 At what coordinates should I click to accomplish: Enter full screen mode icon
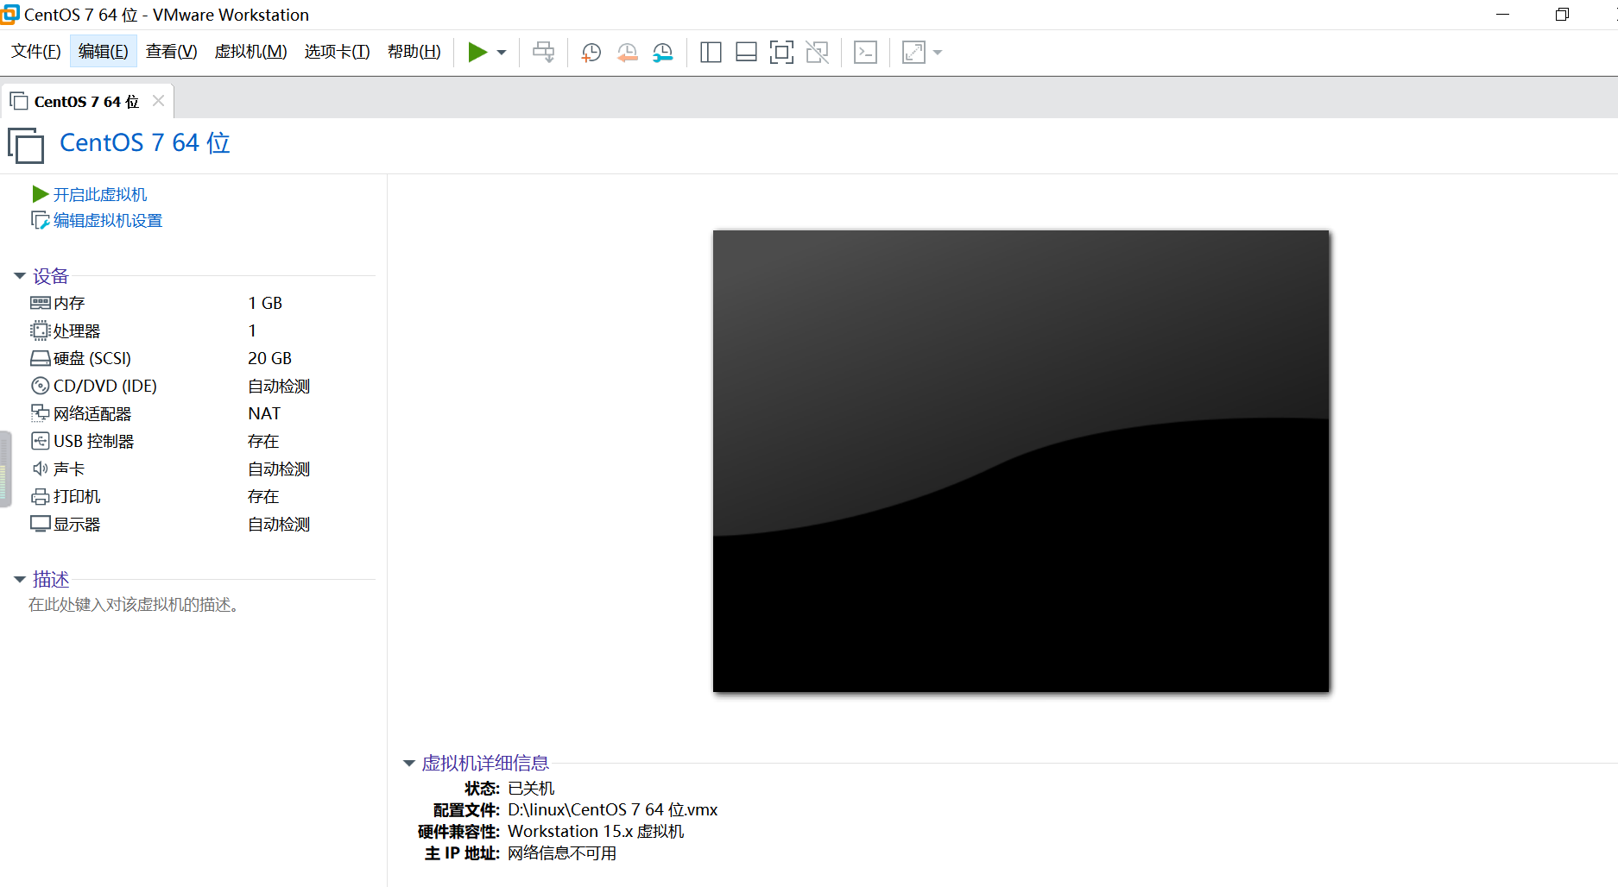[x=781, y=53]
